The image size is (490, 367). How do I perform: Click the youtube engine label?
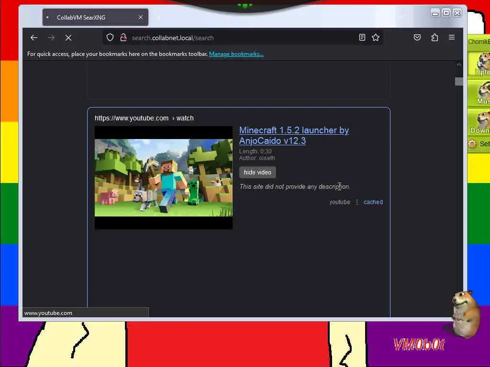[x=340, y=202]
